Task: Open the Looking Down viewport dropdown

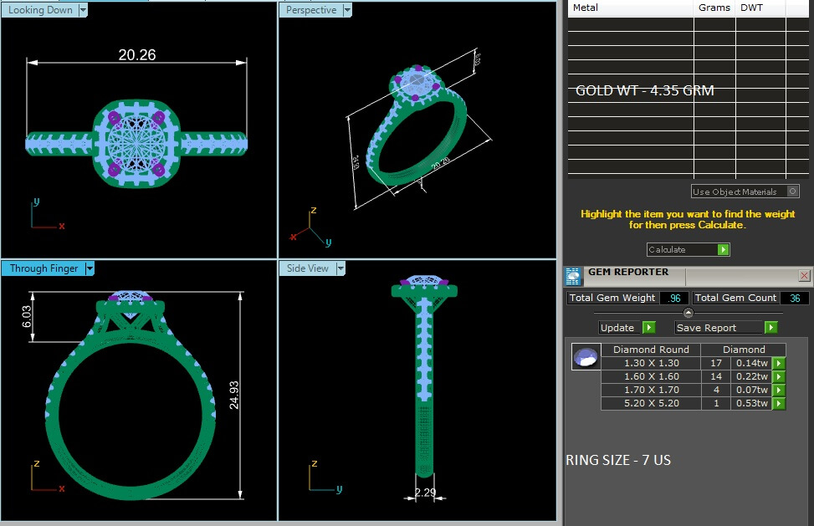Action: (82, 11)
